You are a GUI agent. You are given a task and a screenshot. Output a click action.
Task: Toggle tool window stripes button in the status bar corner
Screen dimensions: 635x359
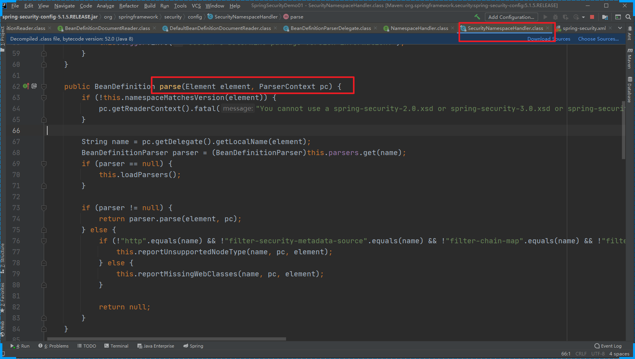pos(3,354)
